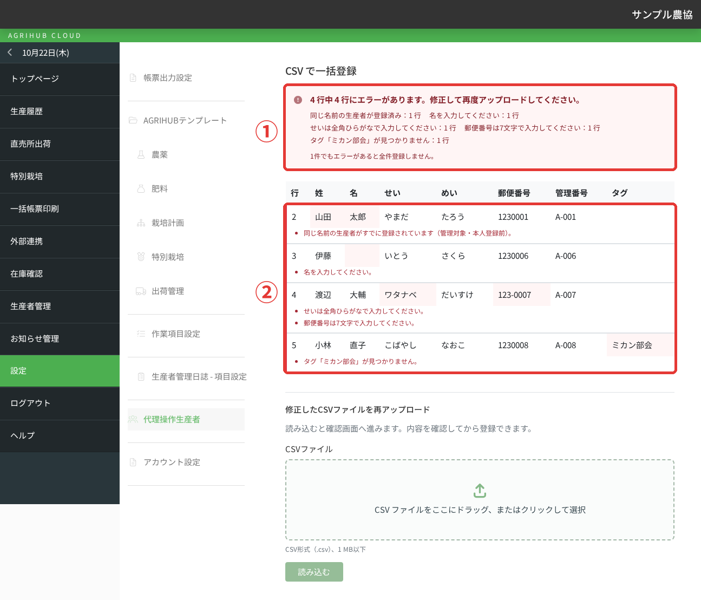Click the AGRIHUBテンプレート folder icon

(x=133, y=120)
